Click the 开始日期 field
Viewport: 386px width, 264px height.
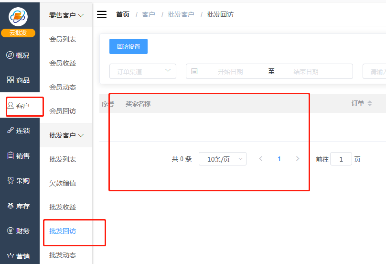[230, 72]
